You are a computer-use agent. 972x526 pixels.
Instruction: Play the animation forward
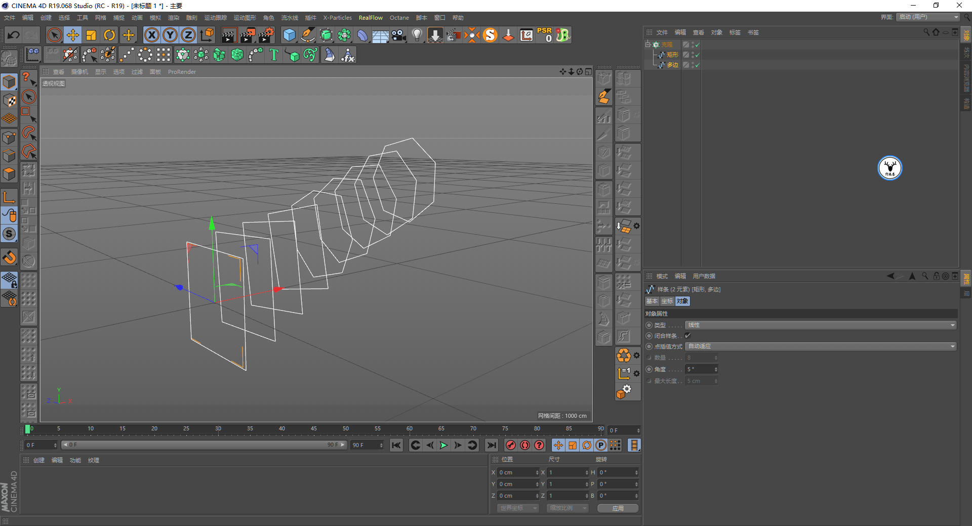coord(443,445)
